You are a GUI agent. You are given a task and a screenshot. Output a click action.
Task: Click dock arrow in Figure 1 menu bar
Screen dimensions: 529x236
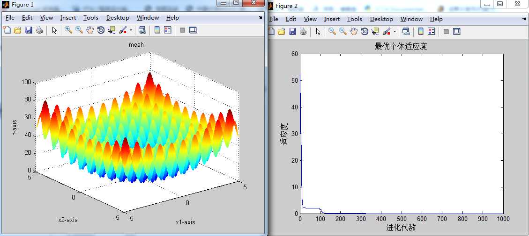[x=261, y=17]
